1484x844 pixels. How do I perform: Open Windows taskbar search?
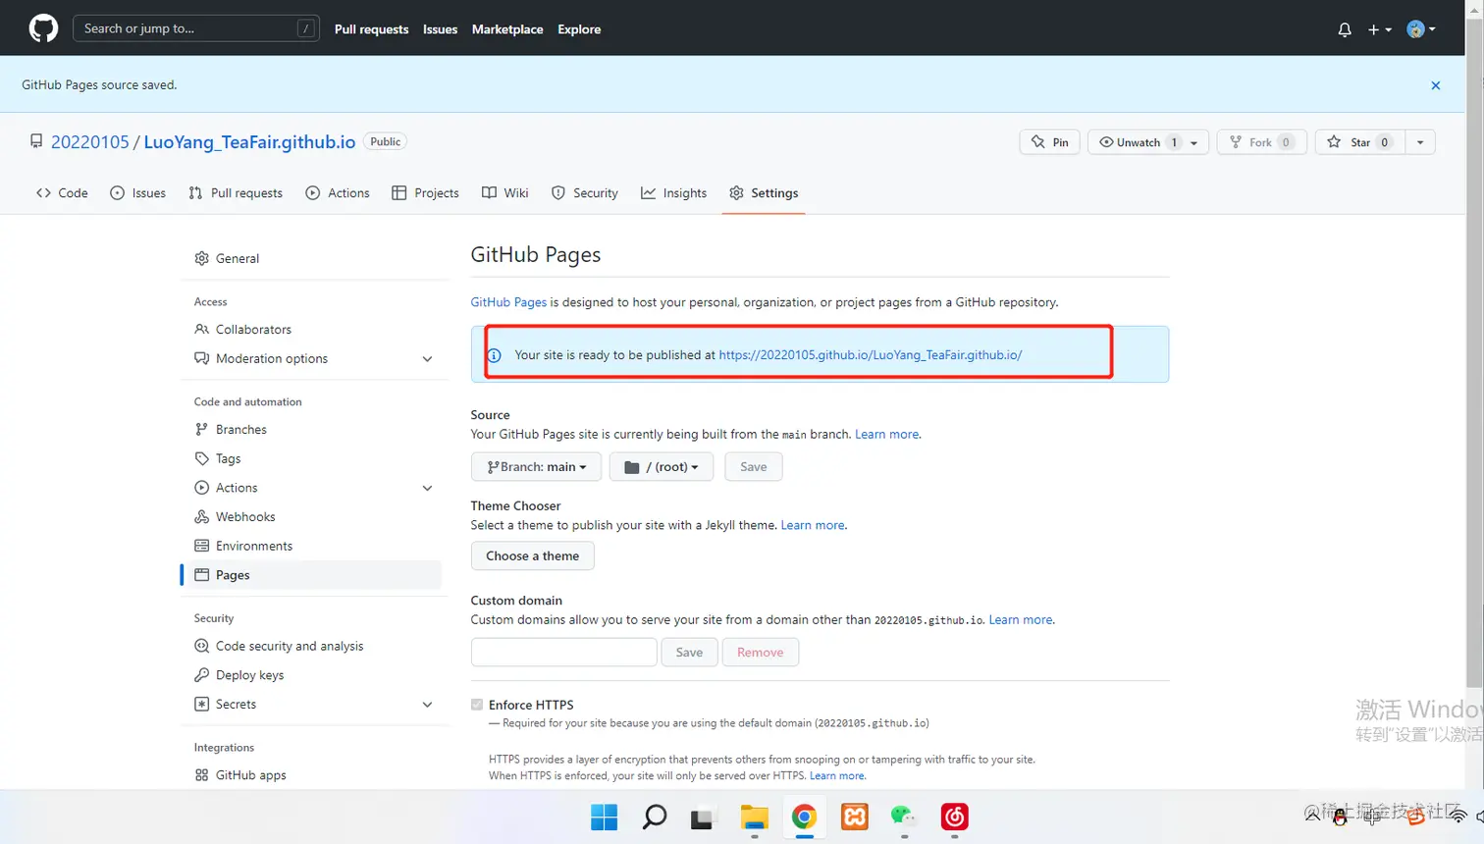(x=655, y=817)
